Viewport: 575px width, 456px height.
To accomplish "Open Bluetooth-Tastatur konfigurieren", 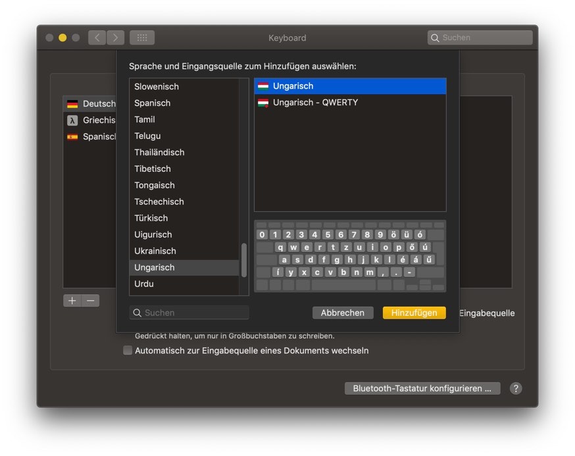I will point(422,388).
